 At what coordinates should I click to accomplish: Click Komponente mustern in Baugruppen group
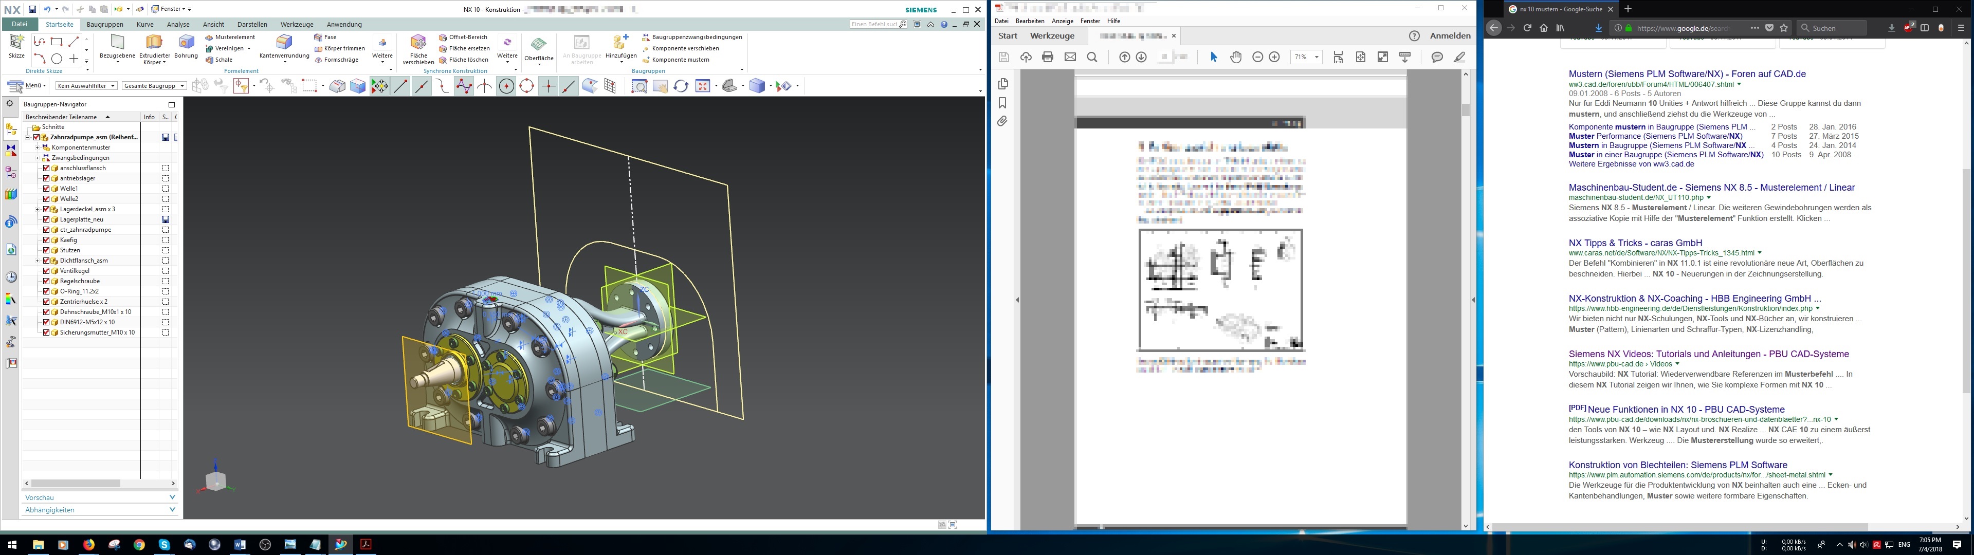click(x=679, y=60)
